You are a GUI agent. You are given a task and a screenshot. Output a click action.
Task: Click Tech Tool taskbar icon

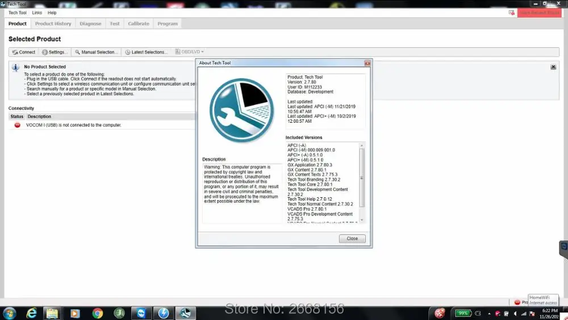click(x=186, y=313)
